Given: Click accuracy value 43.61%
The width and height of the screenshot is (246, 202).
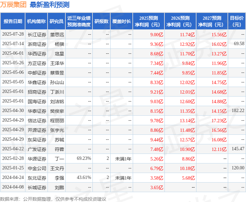Looking at the screenshot, I should tap(84, 177).
